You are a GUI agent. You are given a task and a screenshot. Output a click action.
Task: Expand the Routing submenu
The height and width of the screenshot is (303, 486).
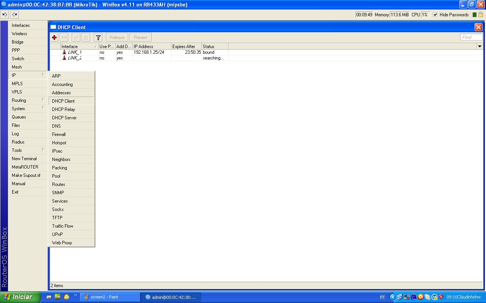[x=27, y=100]
